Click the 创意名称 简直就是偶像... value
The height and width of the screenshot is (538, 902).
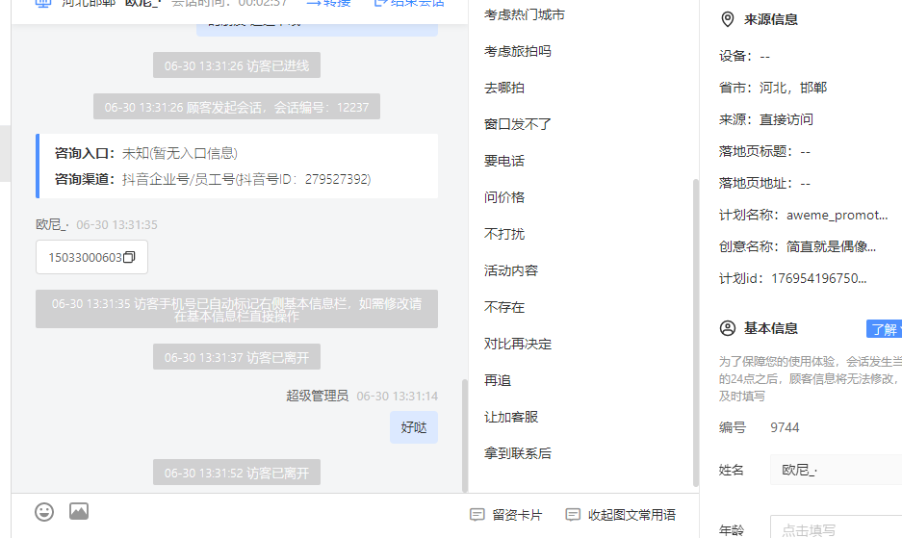click(x=831, y=246)
